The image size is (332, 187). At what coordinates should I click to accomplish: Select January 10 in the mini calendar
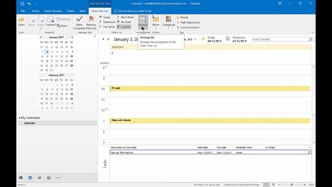click(52, 57)
